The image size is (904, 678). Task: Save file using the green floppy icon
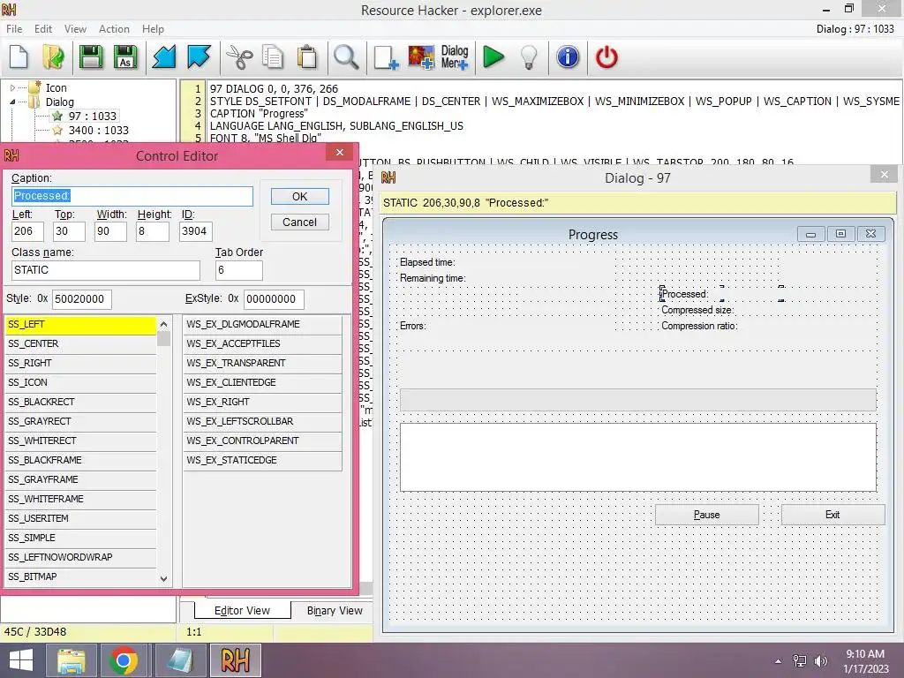click(x=91, y=57)
